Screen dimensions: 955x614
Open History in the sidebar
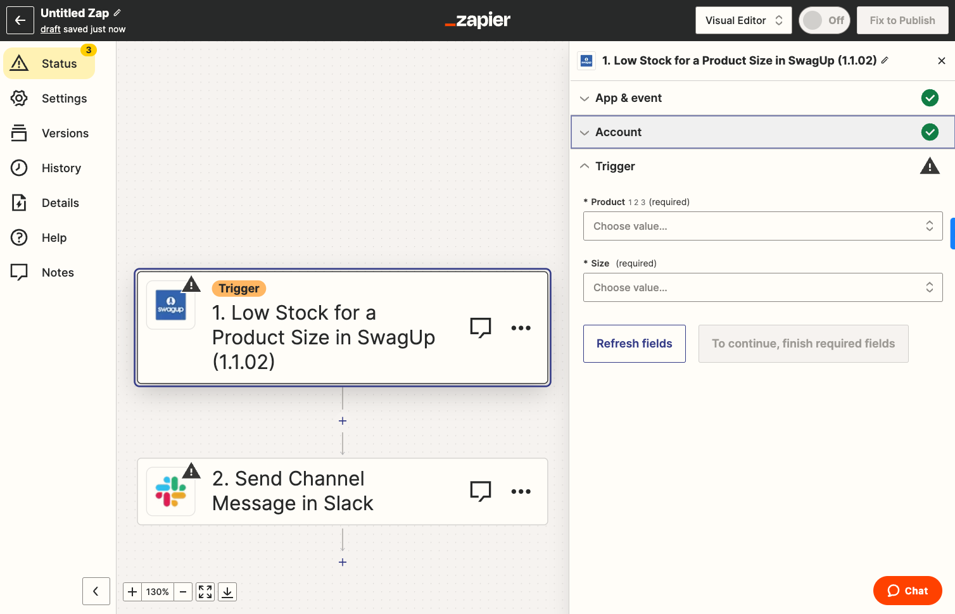pos(49,168)
